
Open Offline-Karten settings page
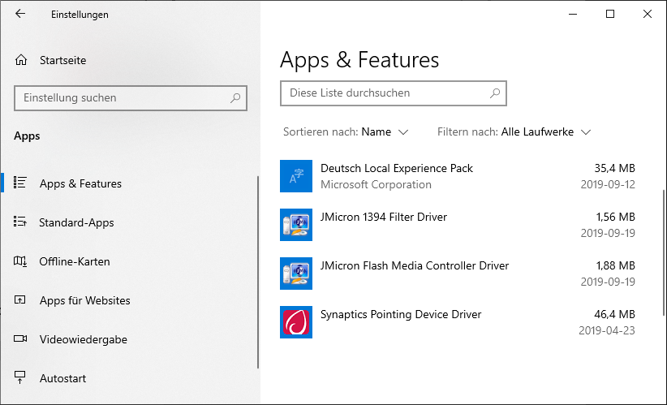click(129, 261)
